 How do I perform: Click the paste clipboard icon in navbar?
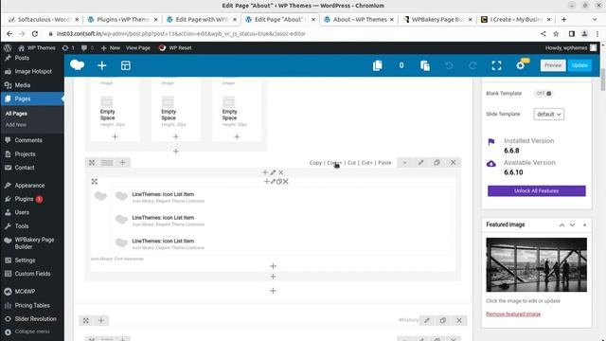425,65
